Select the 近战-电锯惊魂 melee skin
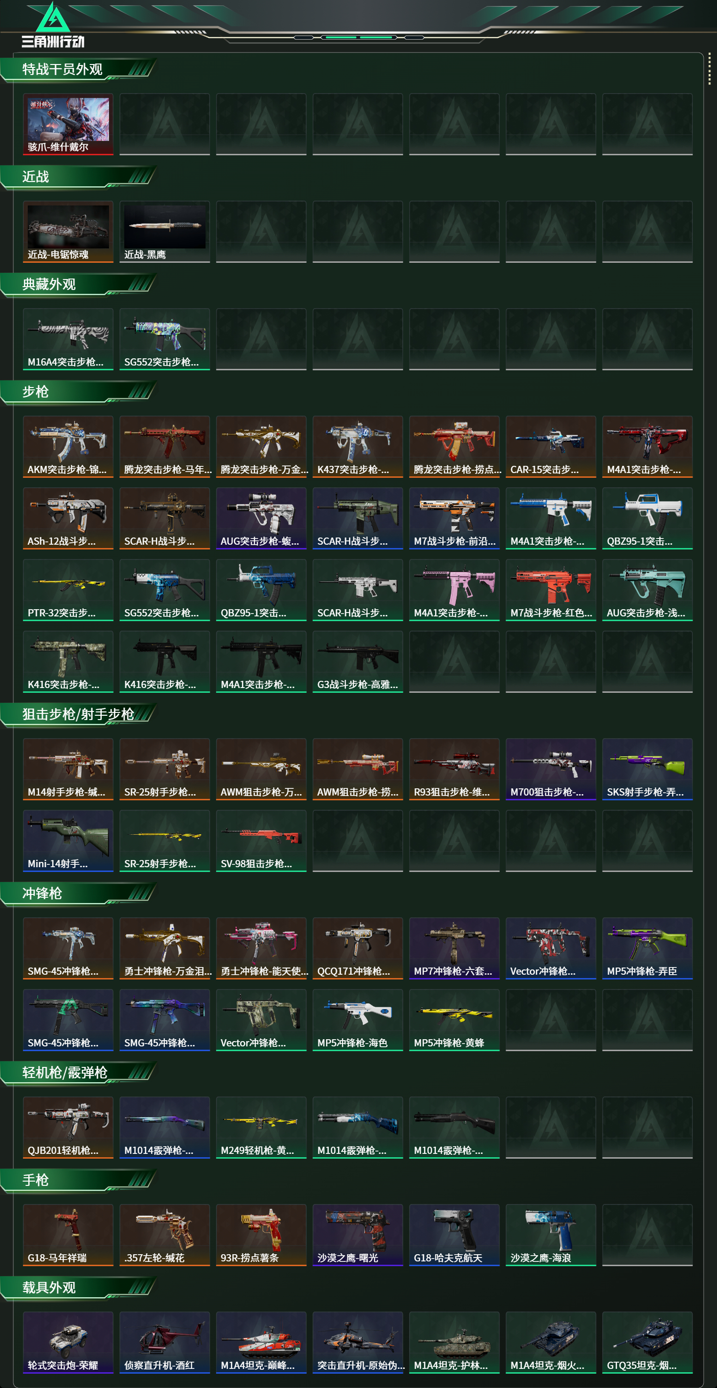The width and height of the screenshot is (717, 1388). click(68, 232)
